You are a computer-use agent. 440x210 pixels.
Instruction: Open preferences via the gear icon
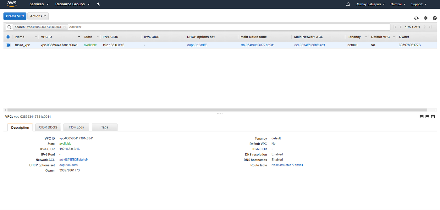426,18
